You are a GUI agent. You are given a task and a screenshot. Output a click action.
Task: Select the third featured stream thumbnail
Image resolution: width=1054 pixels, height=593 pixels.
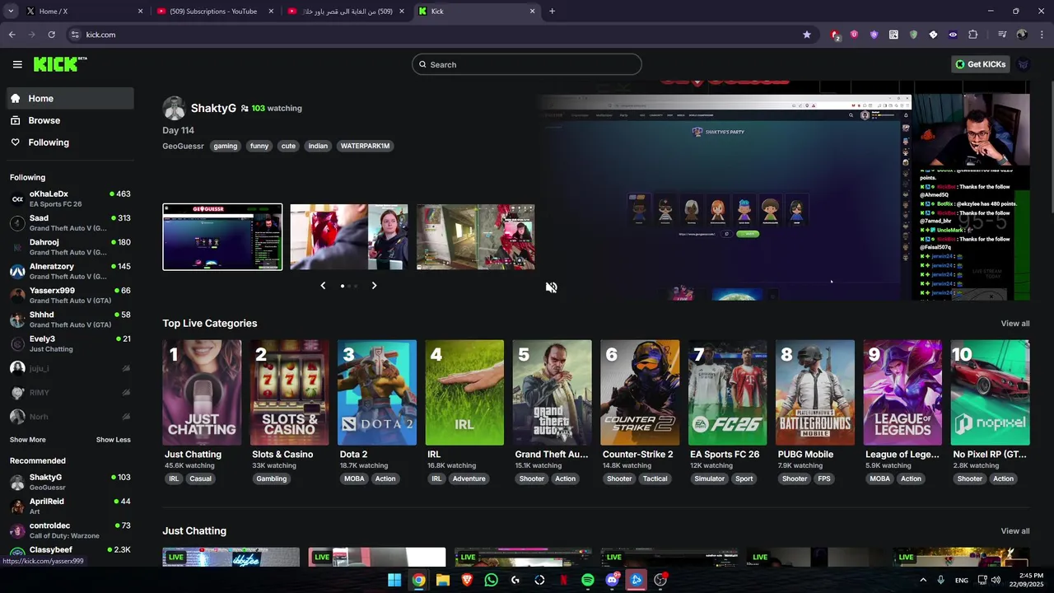(476, 237)
